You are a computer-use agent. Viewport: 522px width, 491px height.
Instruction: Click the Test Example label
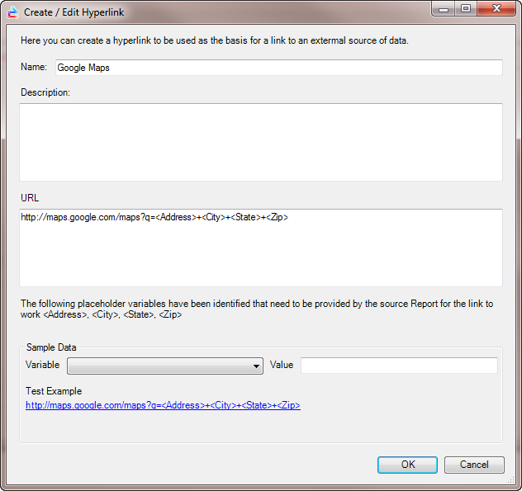54,391
